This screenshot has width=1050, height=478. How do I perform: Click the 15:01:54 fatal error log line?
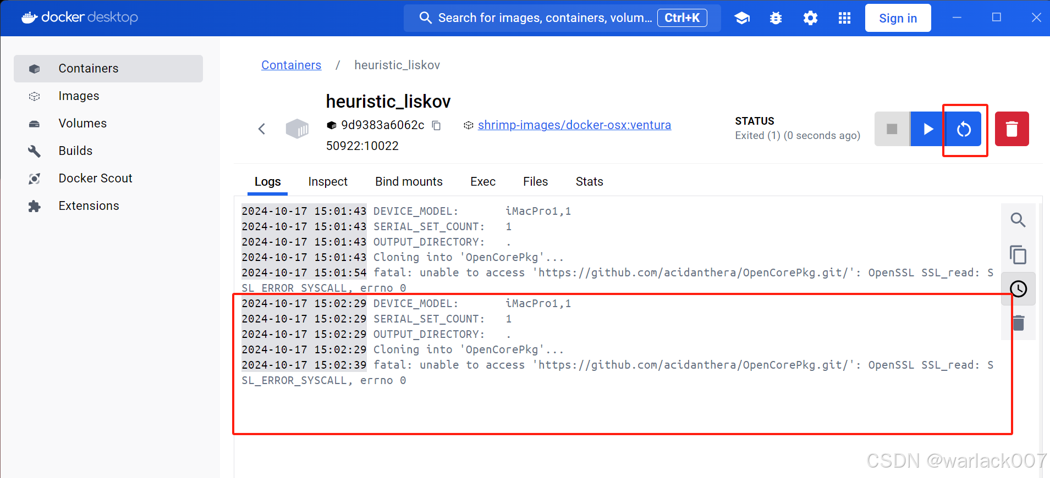coord(618,280)
